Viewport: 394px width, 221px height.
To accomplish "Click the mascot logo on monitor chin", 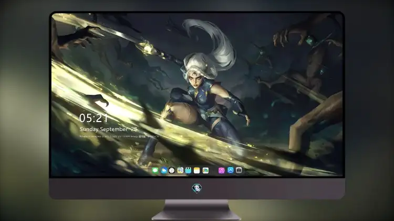I will [x=197, y=188].
